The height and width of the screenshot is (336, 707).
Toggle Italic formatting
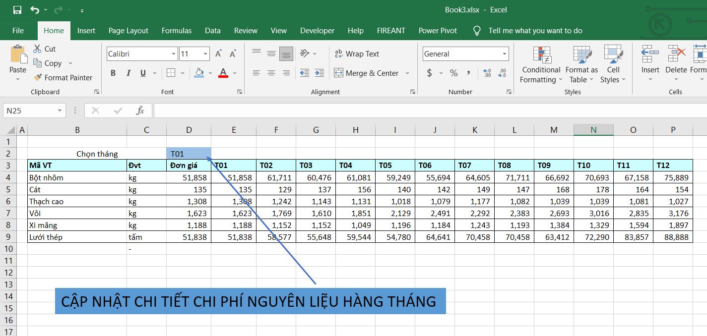coord(129,73)
